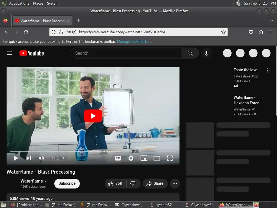Switch to C:\windows\ 7z taskbar item
277x208 pixels.
pos(131,205)
